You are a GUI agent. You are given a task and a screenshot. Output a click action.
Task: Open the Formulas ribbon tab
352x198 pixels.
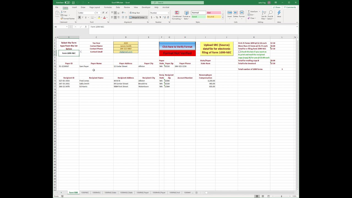point(108,7)
